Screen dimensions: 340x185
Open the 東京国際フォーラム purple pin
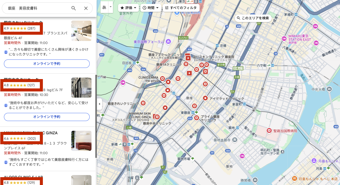point(168,41)
